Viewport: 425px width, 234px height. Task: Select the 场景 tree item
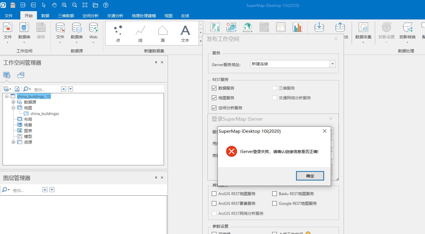click(x=28, y=125)
